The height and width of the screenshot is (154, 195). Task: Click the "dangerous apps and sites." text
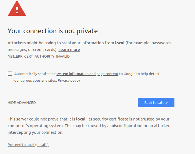coord(36,81)
